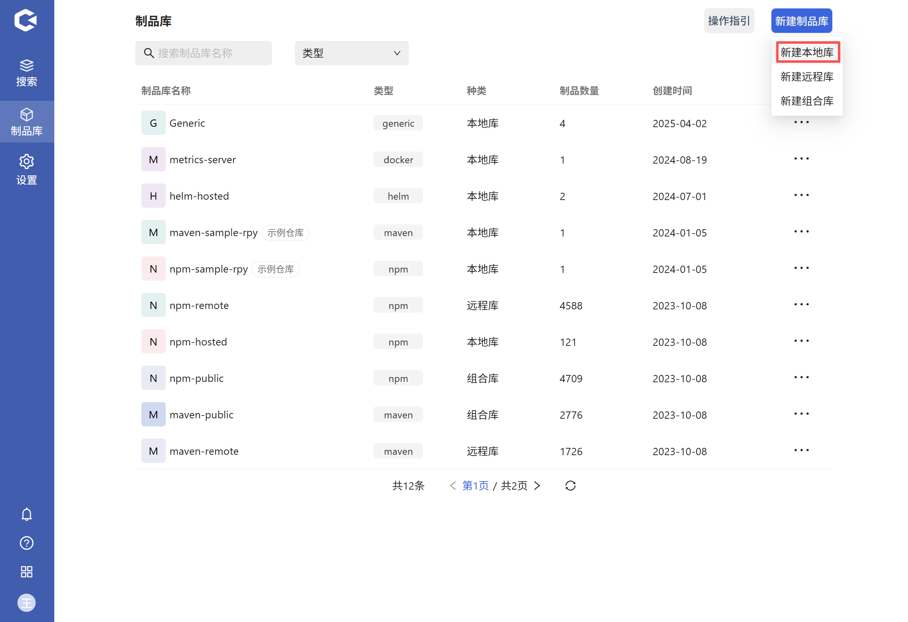Open the helm-hosted repository
The width and height of the screenshot is (908, 622).
coord(199,196)
